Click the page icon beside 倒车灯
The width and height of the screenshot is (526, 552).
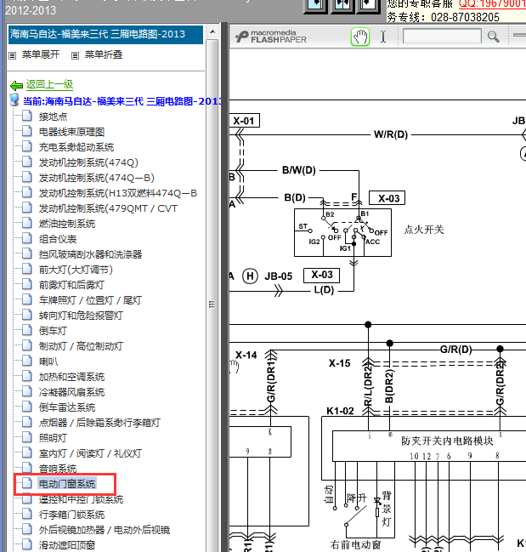(27, 330)
